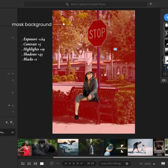Flag photo as picked

[x=88, y=163]
